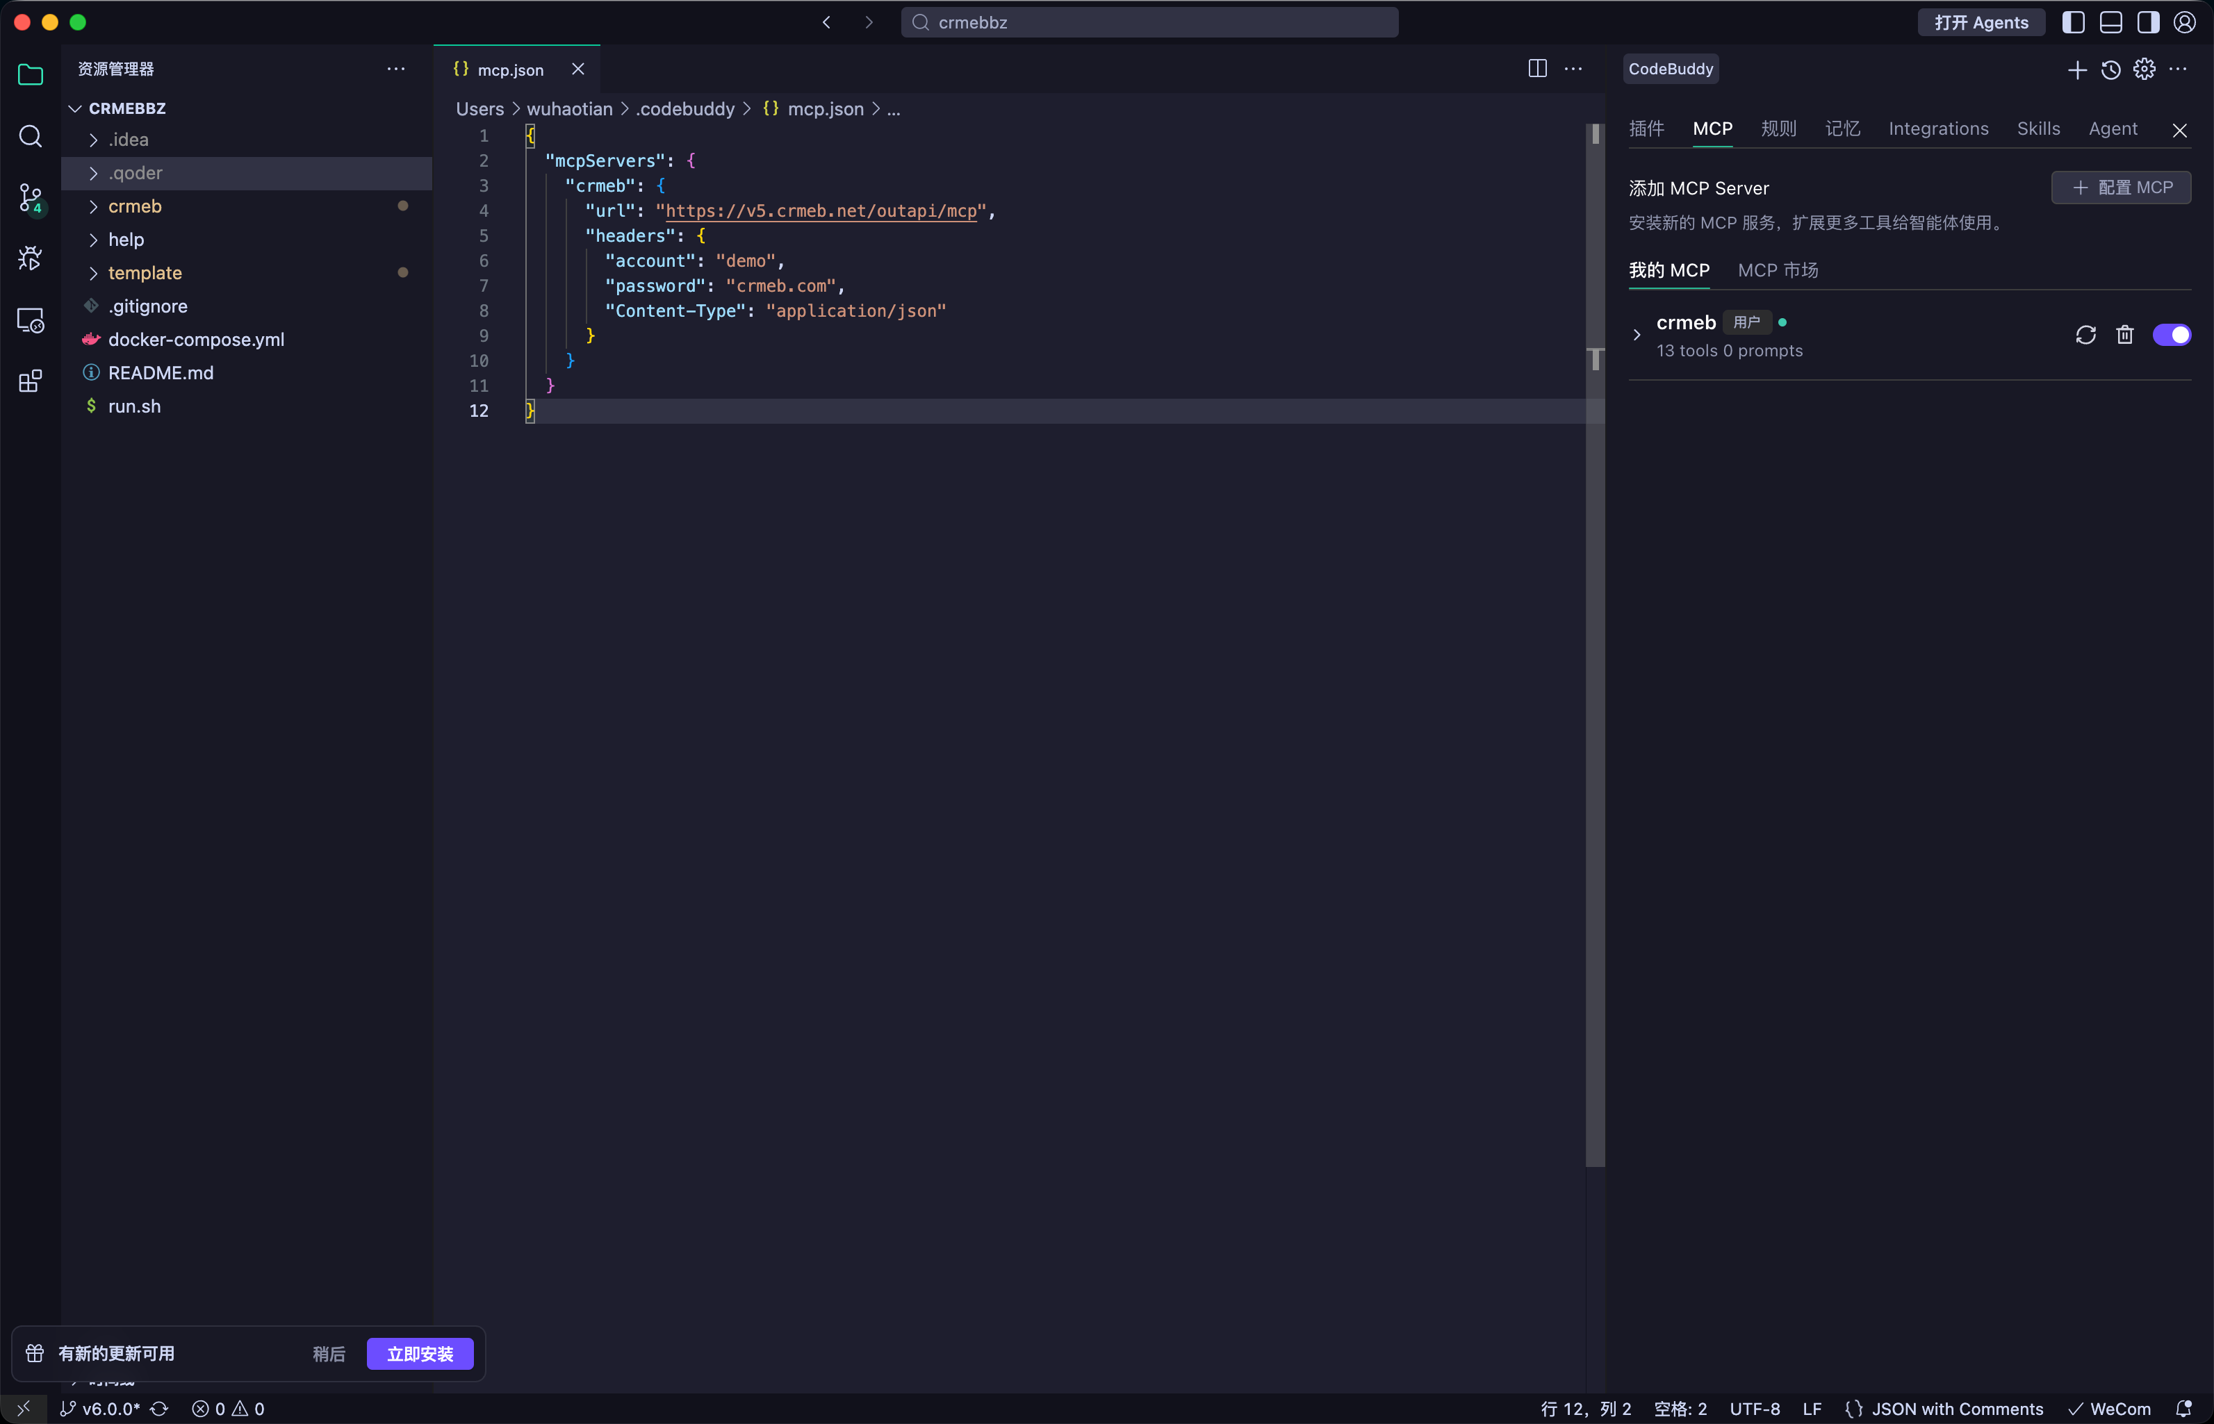Split the editor to the right
Image resolution: width=2214 pixels, height=1424 pixels.
[1537, 69]
